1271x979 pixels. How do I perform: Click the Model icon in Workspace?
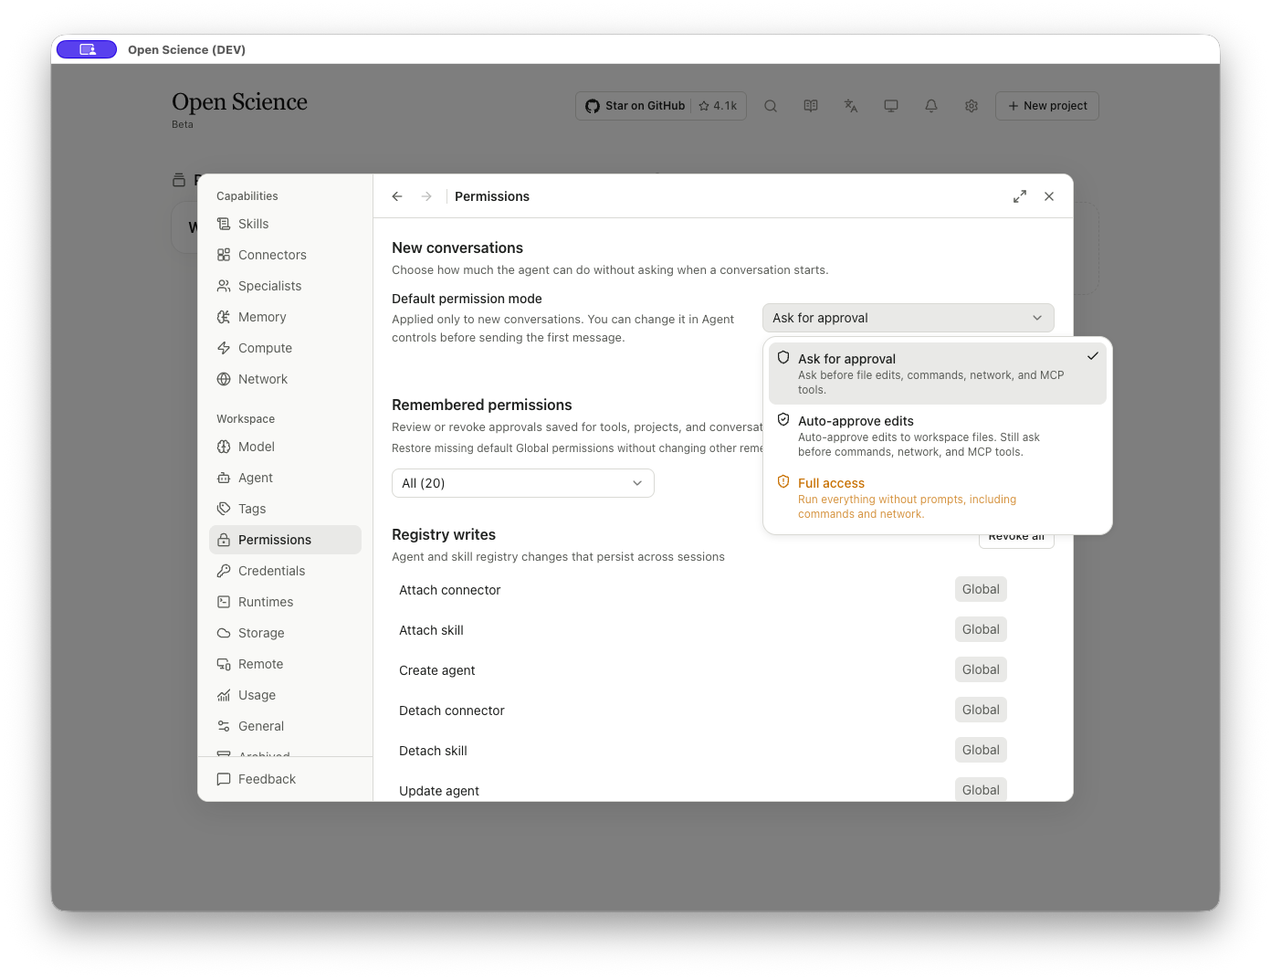click(224, 447)
